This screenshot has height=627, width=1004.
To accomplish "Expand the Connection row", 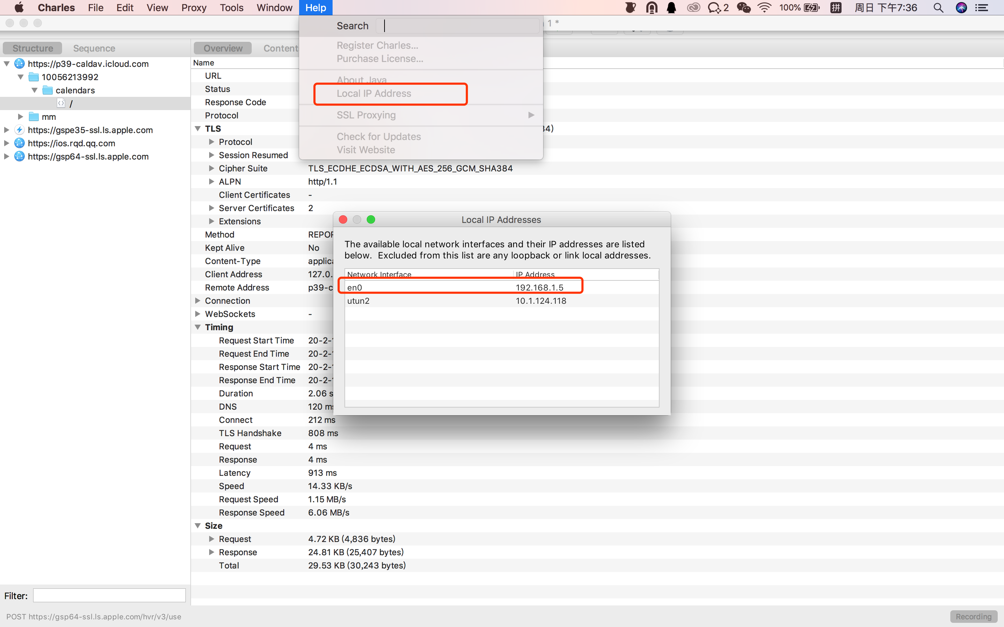I will click(x=198, y=301).
